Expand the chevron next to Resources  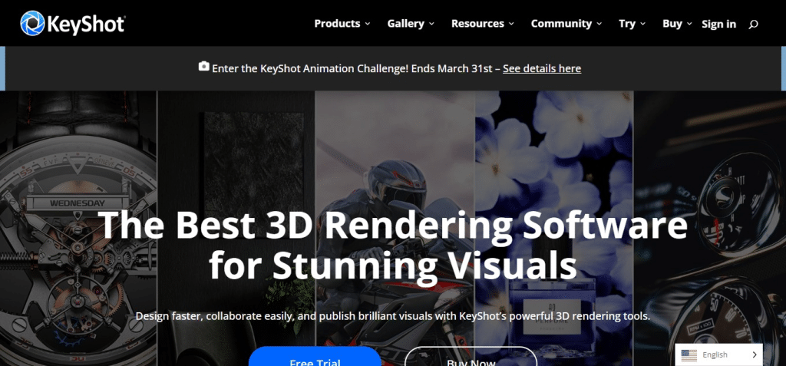(x=511, y=24)
